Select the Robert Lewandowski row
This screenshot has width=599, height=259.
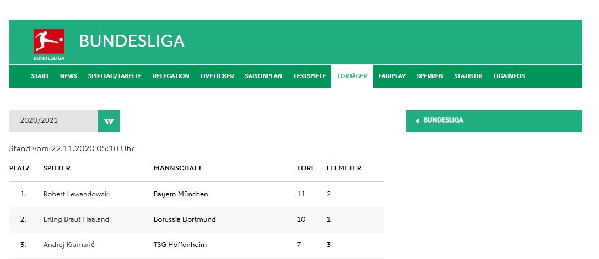point(196,194)
